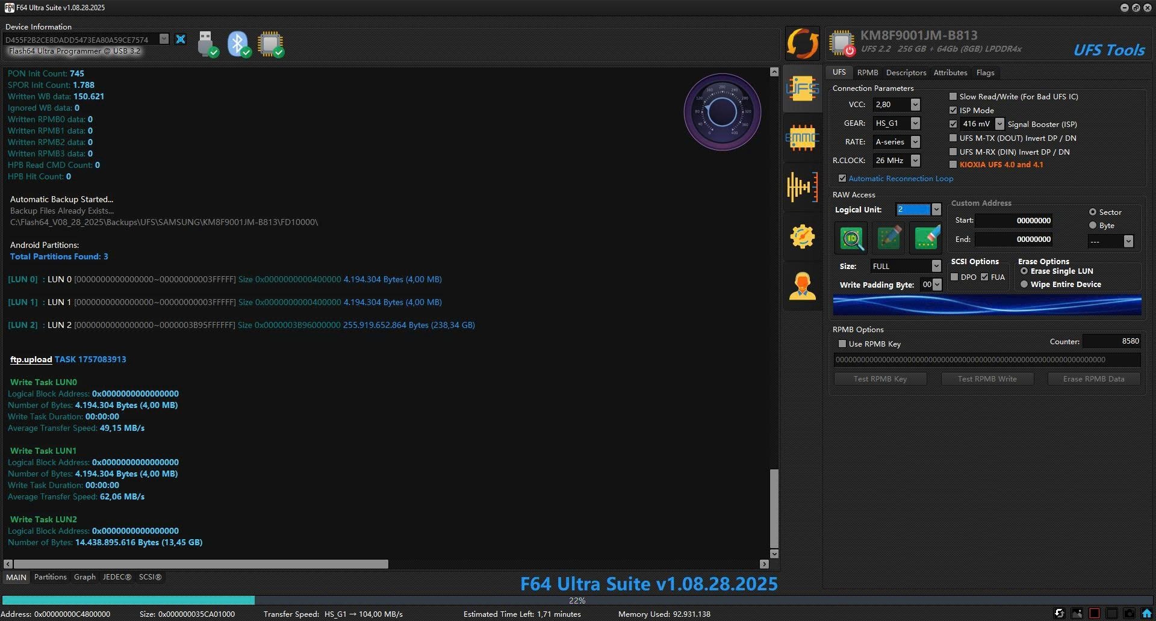This screenshot has height=621, width=1156.
Task: Open the waveform signal analyzer sidebar icon
Action: 802,187
